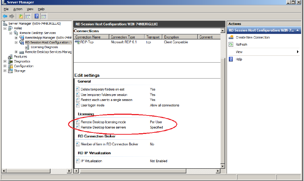The width and height of the screenshot is (304, 181).
Task: Click the Remote Desktop Services node icon
Action: click(16, 33)
